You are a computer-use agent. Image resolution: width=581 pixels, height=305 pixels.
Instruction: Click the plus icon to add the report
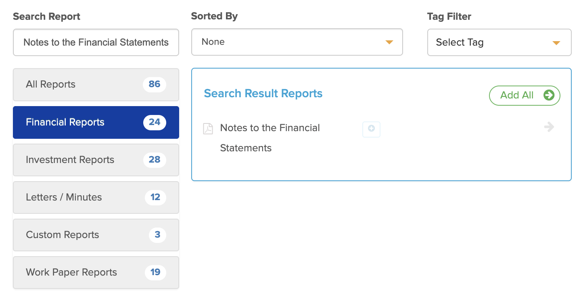(371, 129)
